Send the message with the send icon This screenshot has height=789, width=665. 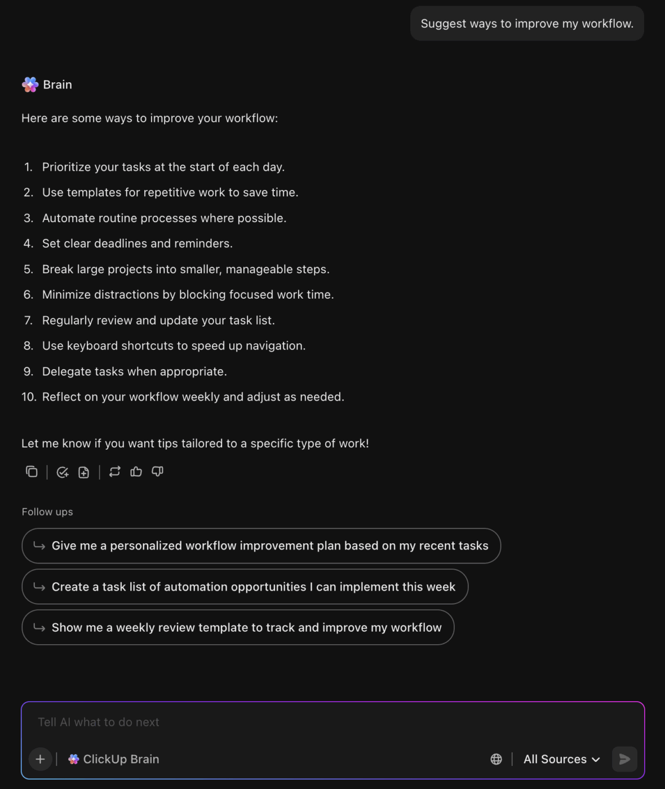pyautogui.click(x=624, y=759)
